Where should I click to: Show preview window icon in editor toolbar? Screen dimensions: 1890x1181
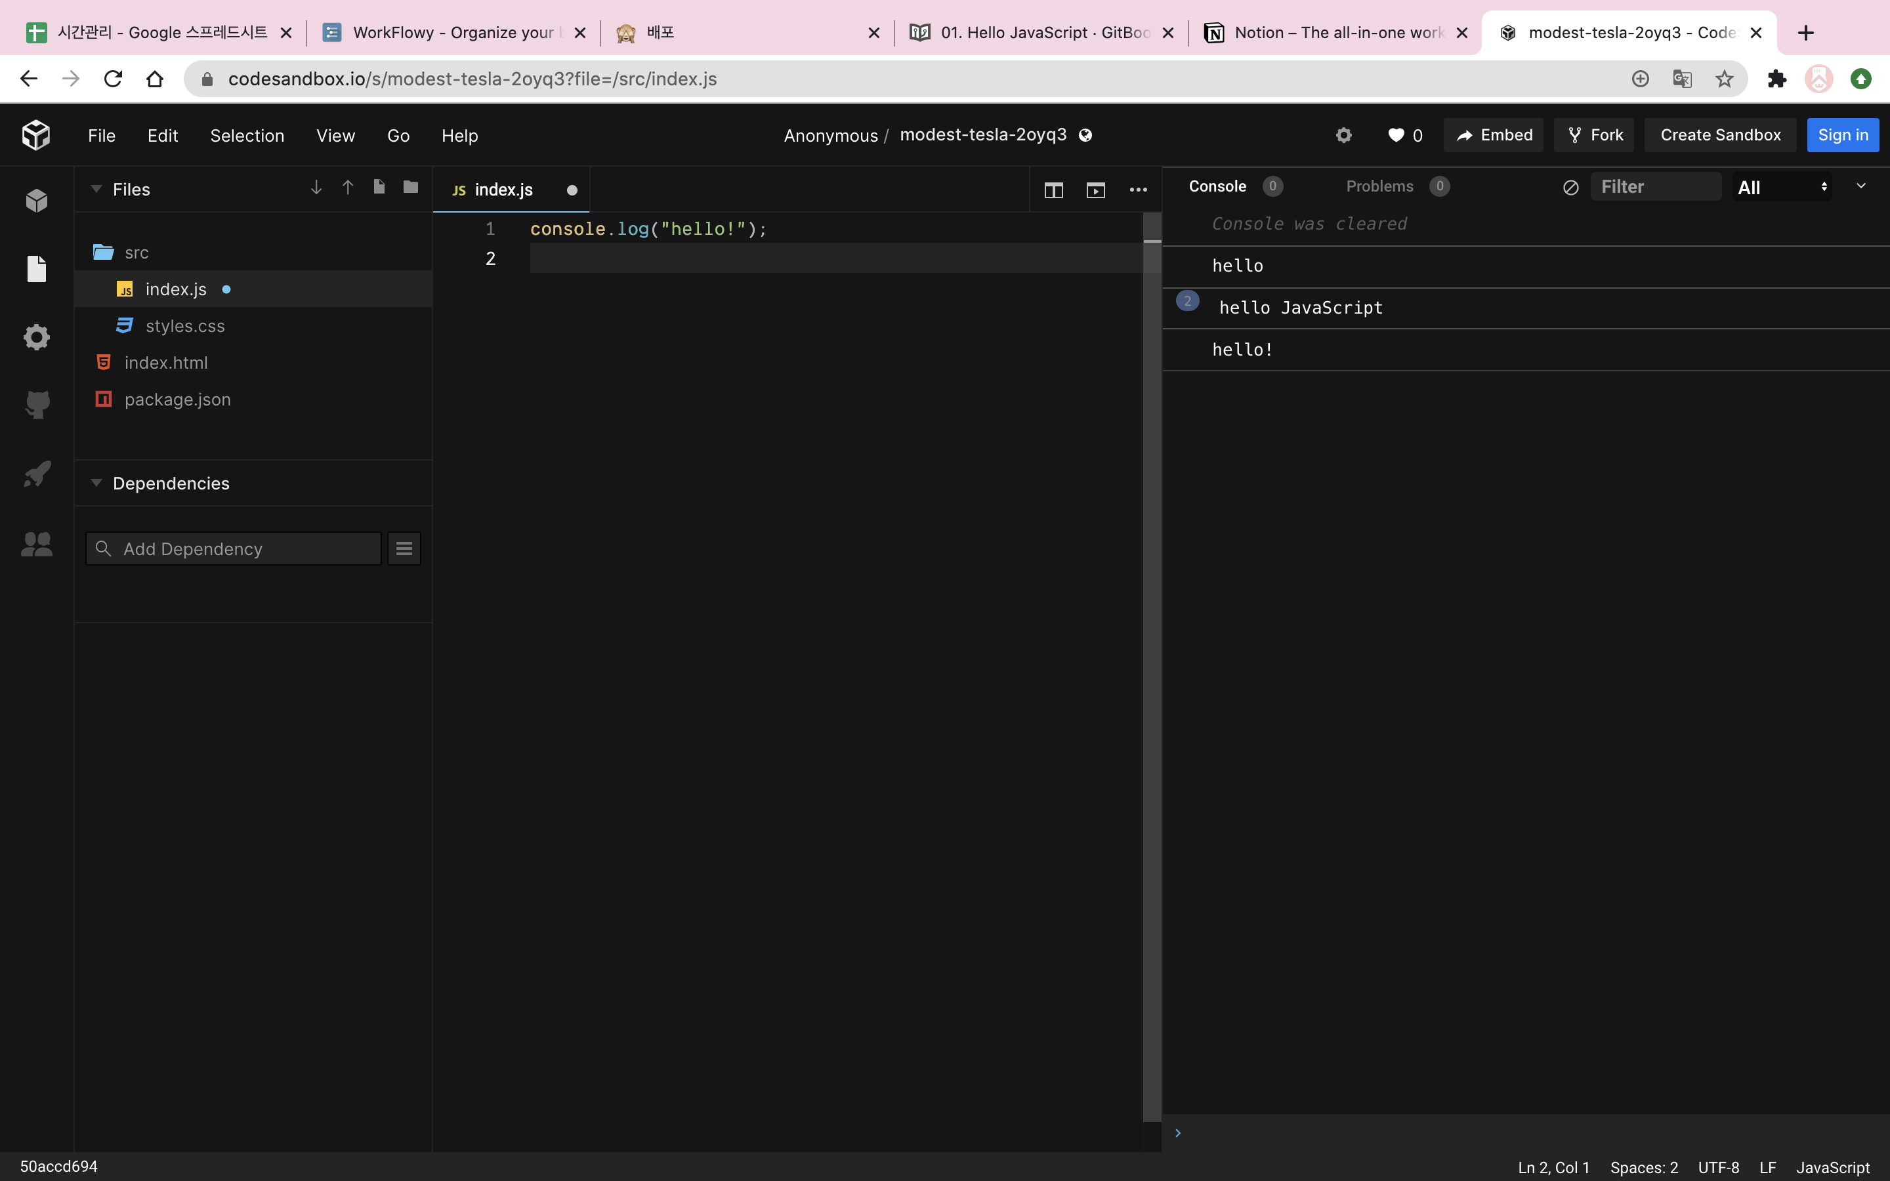1096,190
